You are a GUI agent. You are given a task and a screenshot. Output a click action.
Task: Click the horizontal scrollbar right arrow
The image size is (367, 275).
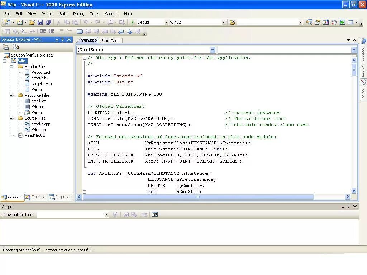348,197
